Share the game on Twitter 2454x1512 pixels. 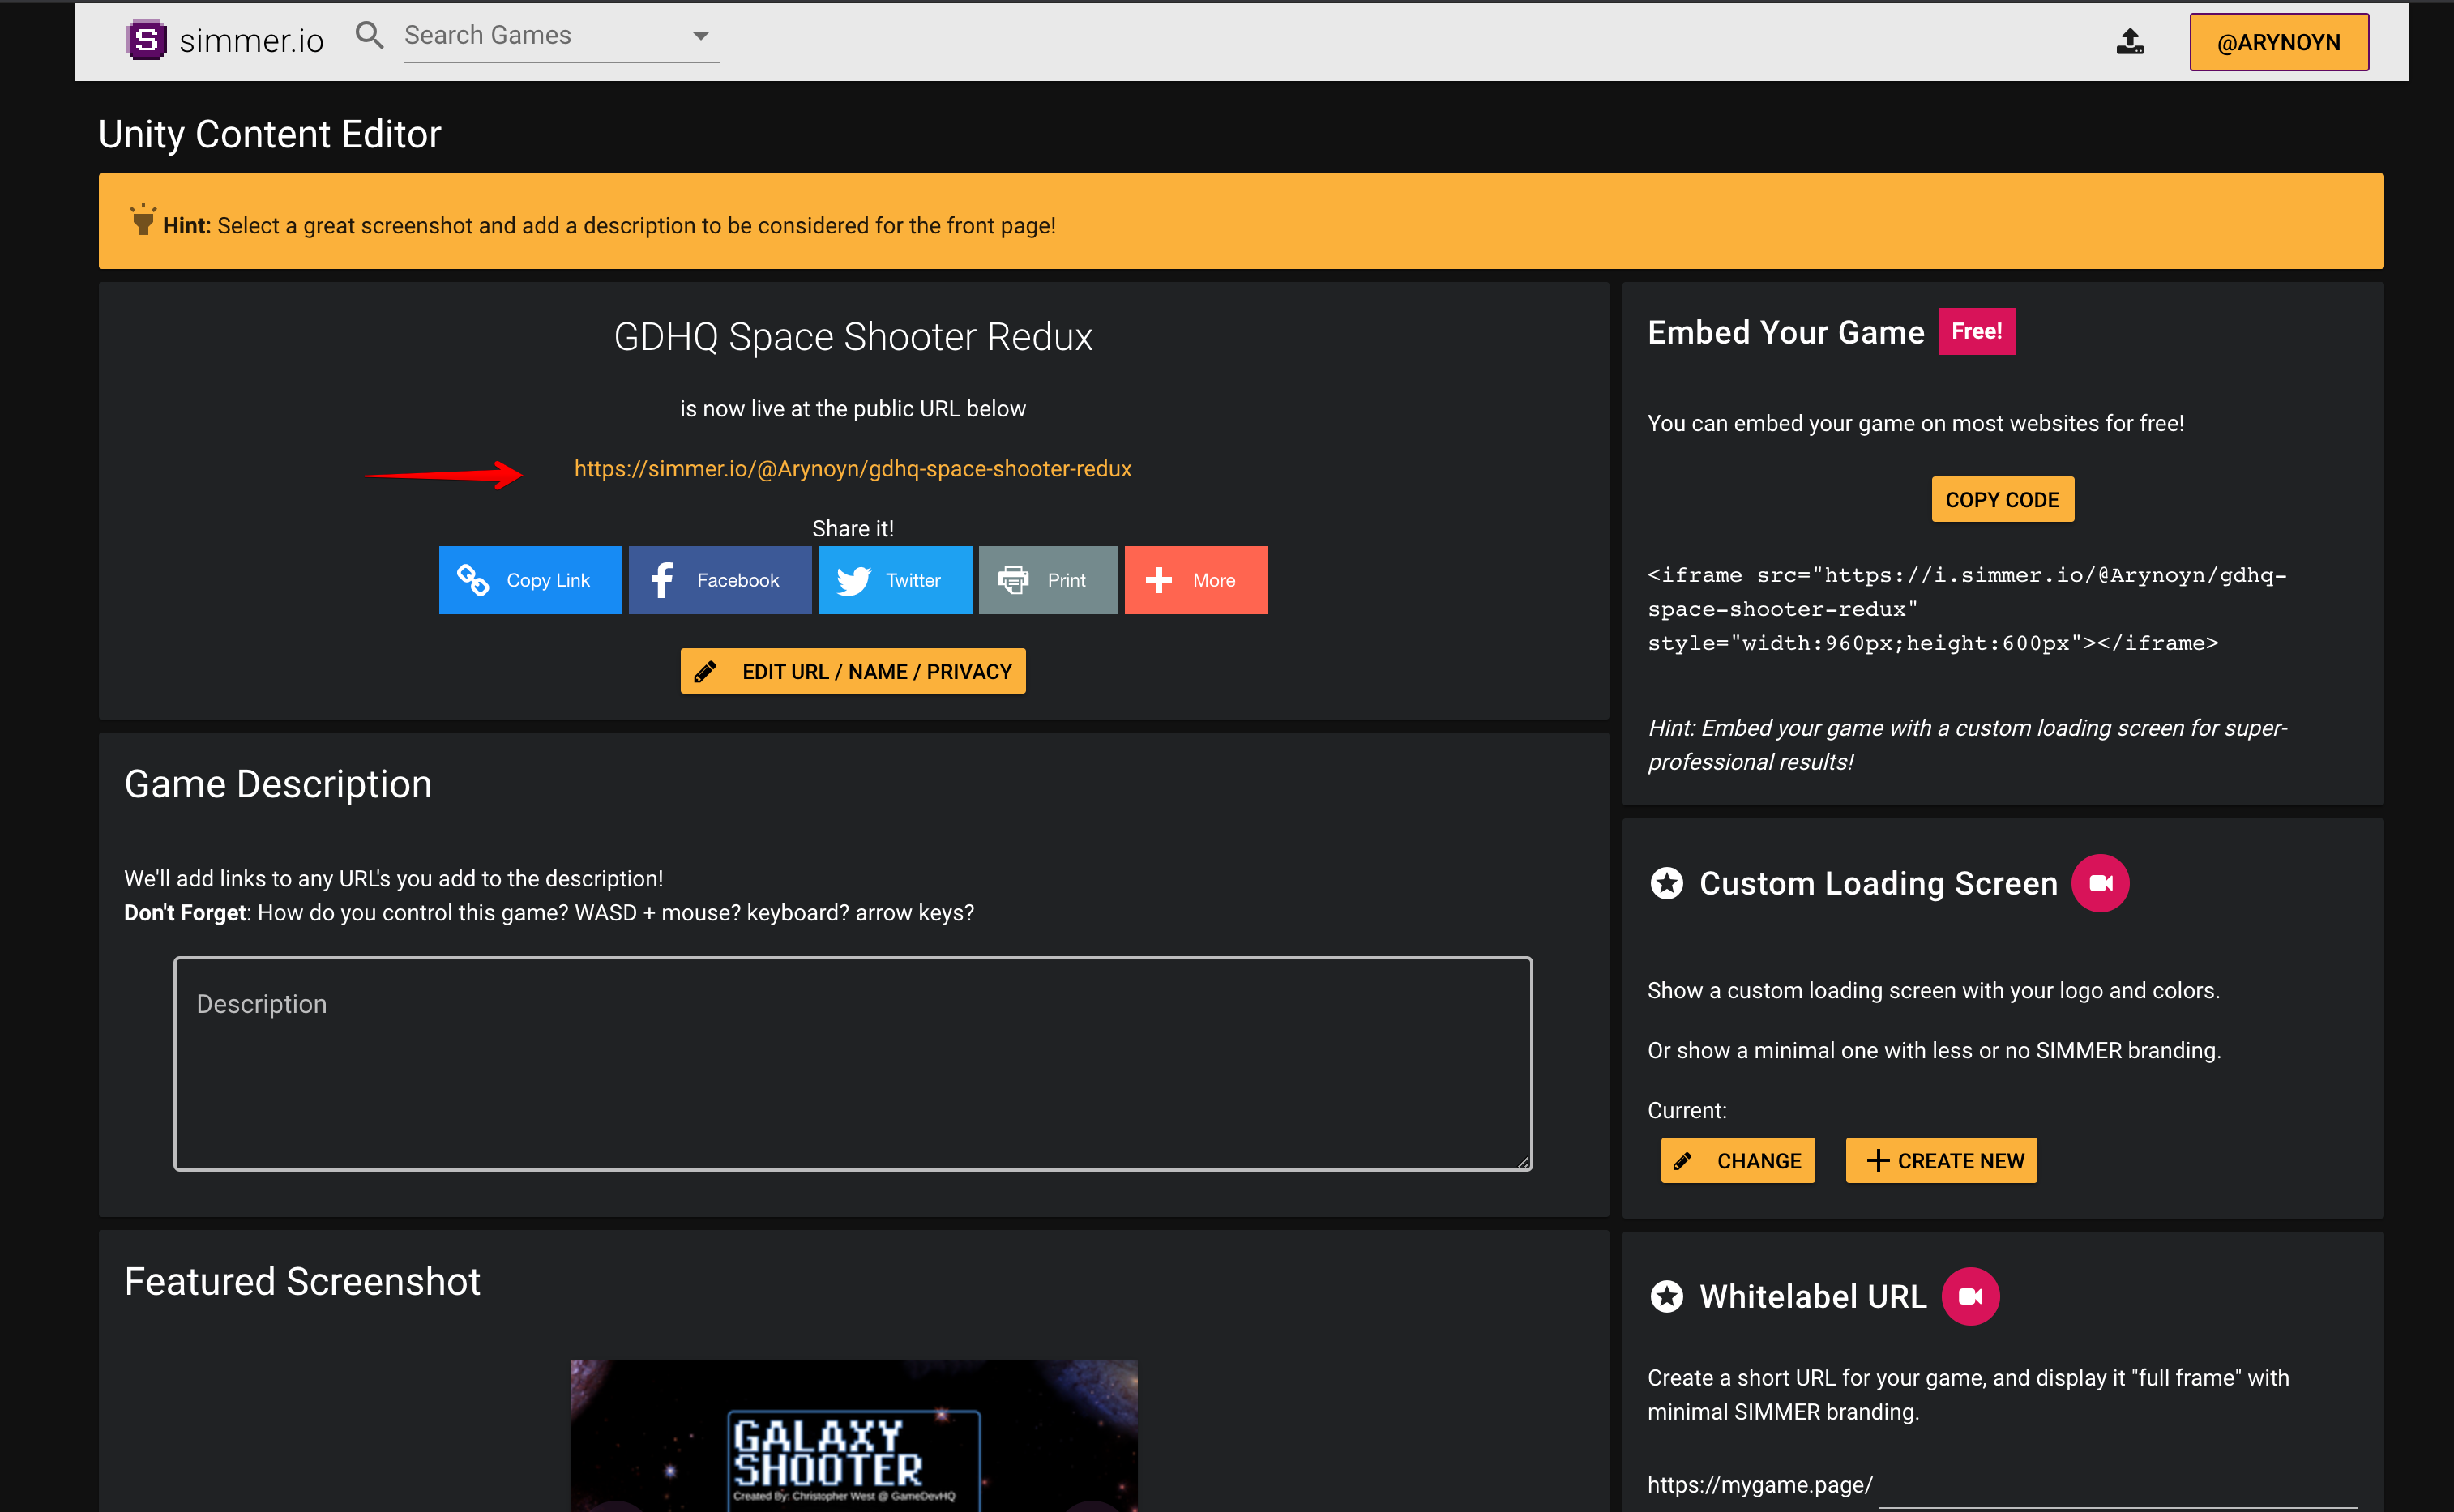(895, 580)
